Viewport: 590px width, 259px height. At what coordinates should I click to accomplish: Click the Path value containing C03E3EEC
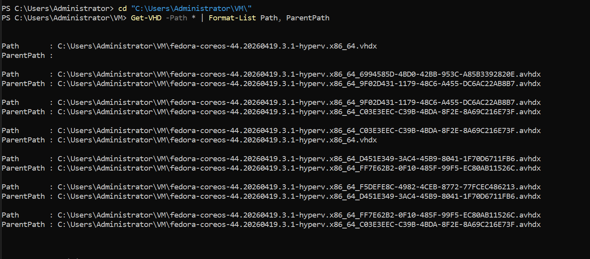tap(299, 130)
